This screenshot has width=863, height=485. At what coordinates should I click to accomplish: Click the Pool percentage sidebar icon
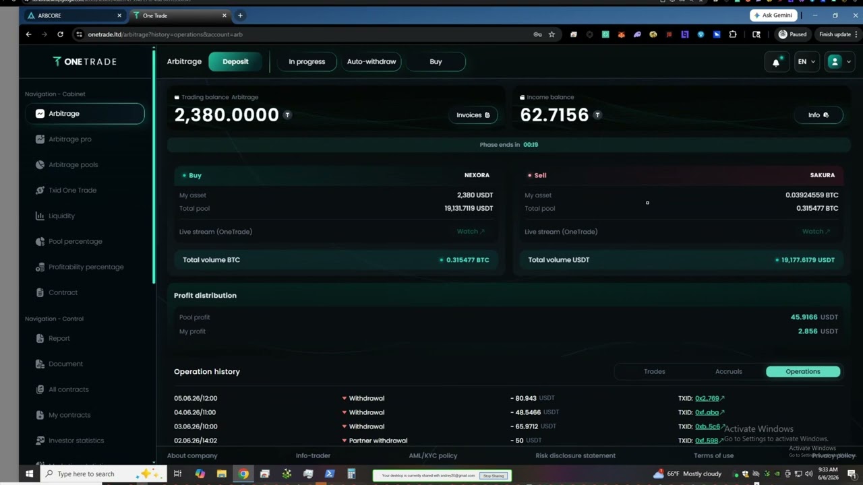click(x=40, y=242)
